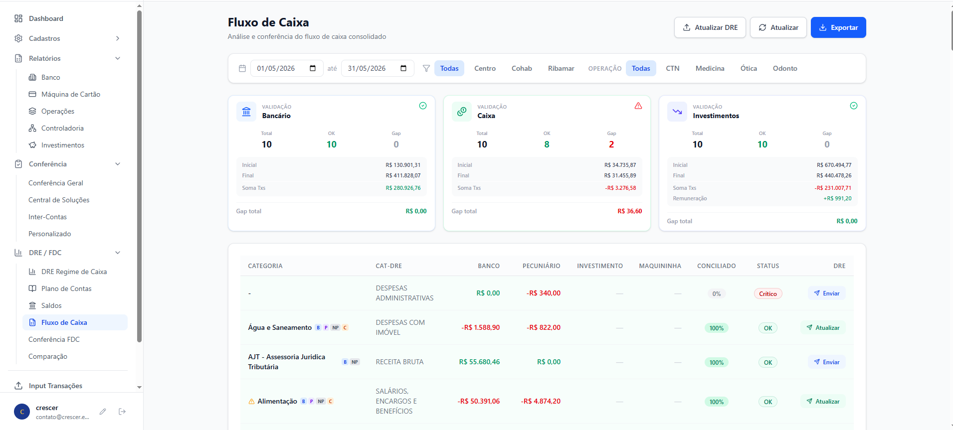Click Atualizar in Água e Saneamento row
953x430 pixels.
tap(823, 328)
